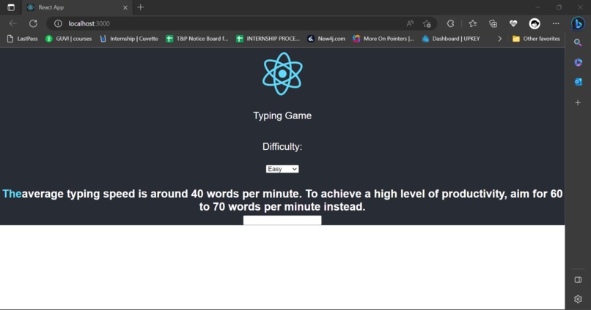
Task: Select the React App tab
Action: [77, 7]
